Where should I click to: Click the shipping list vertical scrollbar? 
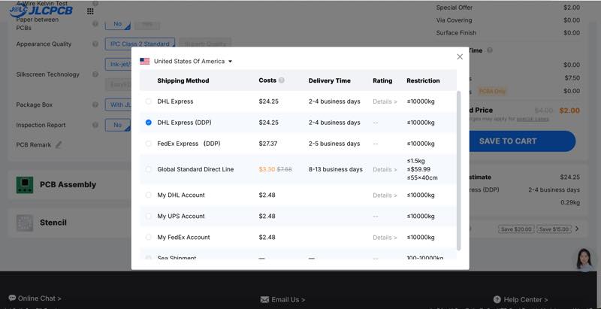tap(459, 171)
